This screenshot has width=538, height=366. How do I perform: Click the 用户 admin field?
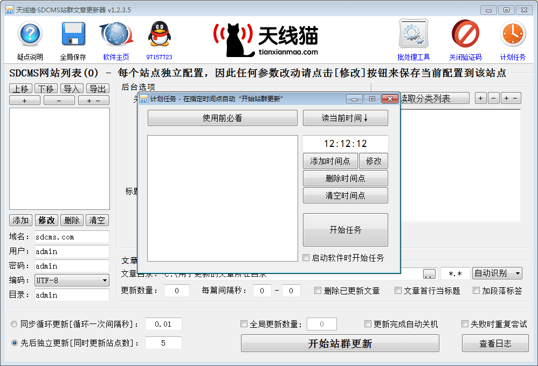point(72,251)
